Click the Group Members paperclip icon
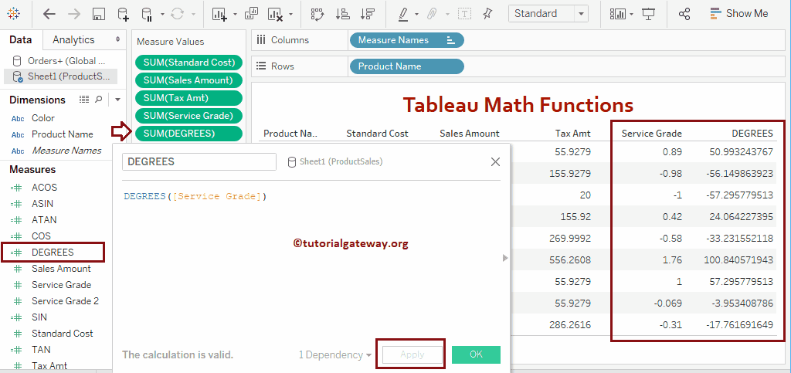This screenshot has height=373, width=791. click(431, 14)
